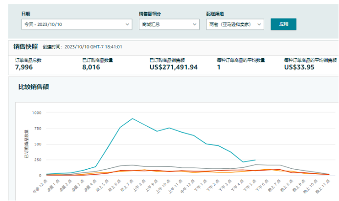Click the chevron arrow beside 商城汇总
The image size is (339, 201).
coord(194,24)
